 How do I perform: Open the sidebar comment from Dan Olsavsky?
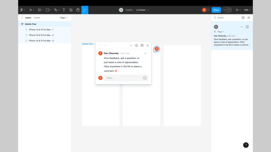[232, 36]
